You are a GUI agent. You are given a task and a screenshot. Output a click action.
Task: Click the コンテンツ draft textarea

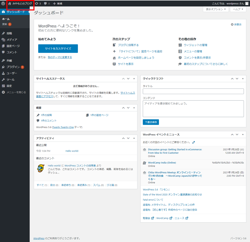[193, 109]
